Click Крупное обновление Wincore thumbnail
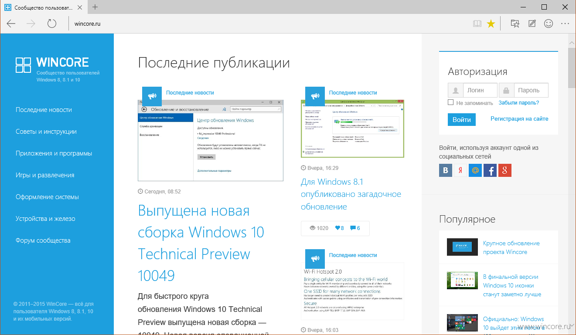The width and height of the screenshot is (576, 335). (462, 247)
